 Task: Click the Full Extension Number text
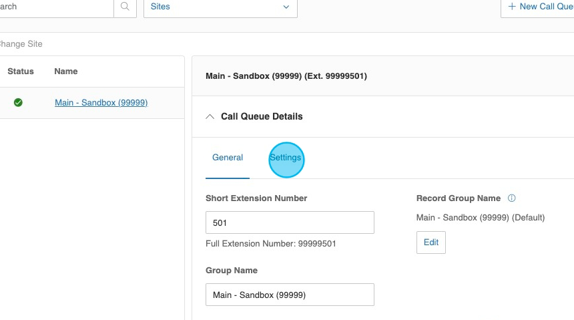(x=271, y=244)
